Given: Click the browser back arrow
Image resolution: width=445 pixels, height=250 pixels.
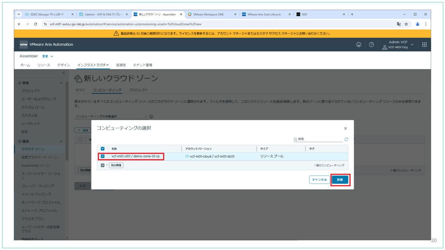Looking at the screenshot, I should pyautogui.click(x=19, y=24).
